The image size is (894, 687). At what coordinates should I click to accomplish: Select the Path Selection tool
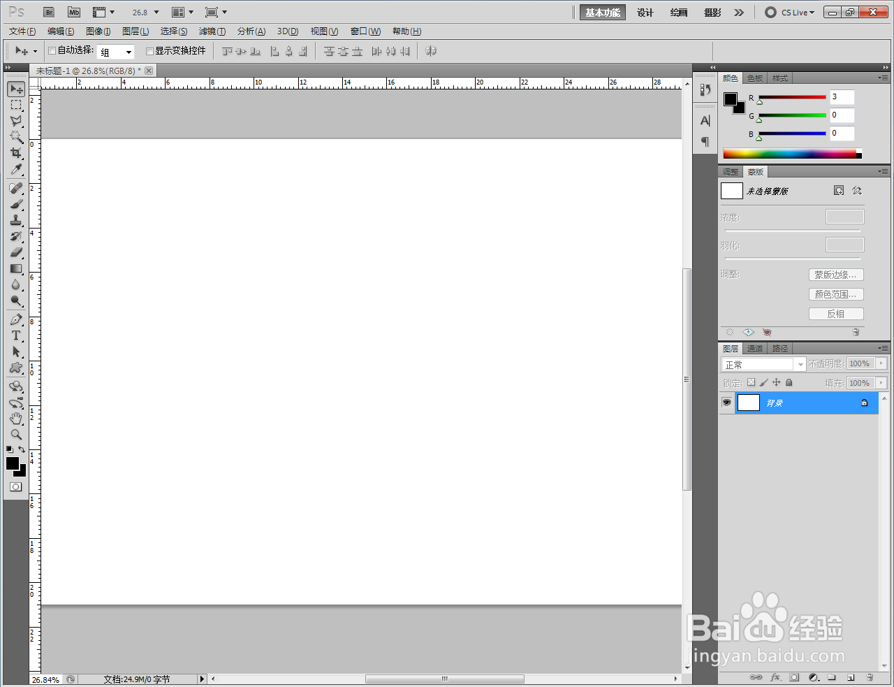coord(16,352)
